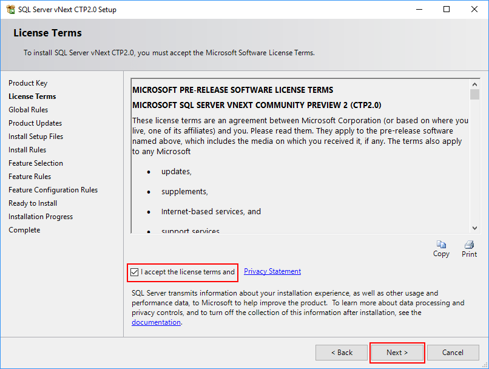Image resolution: width=489 pixels, height=369 pixels.
Task: Click the Print icon to print terms
Action: point(468,244)
